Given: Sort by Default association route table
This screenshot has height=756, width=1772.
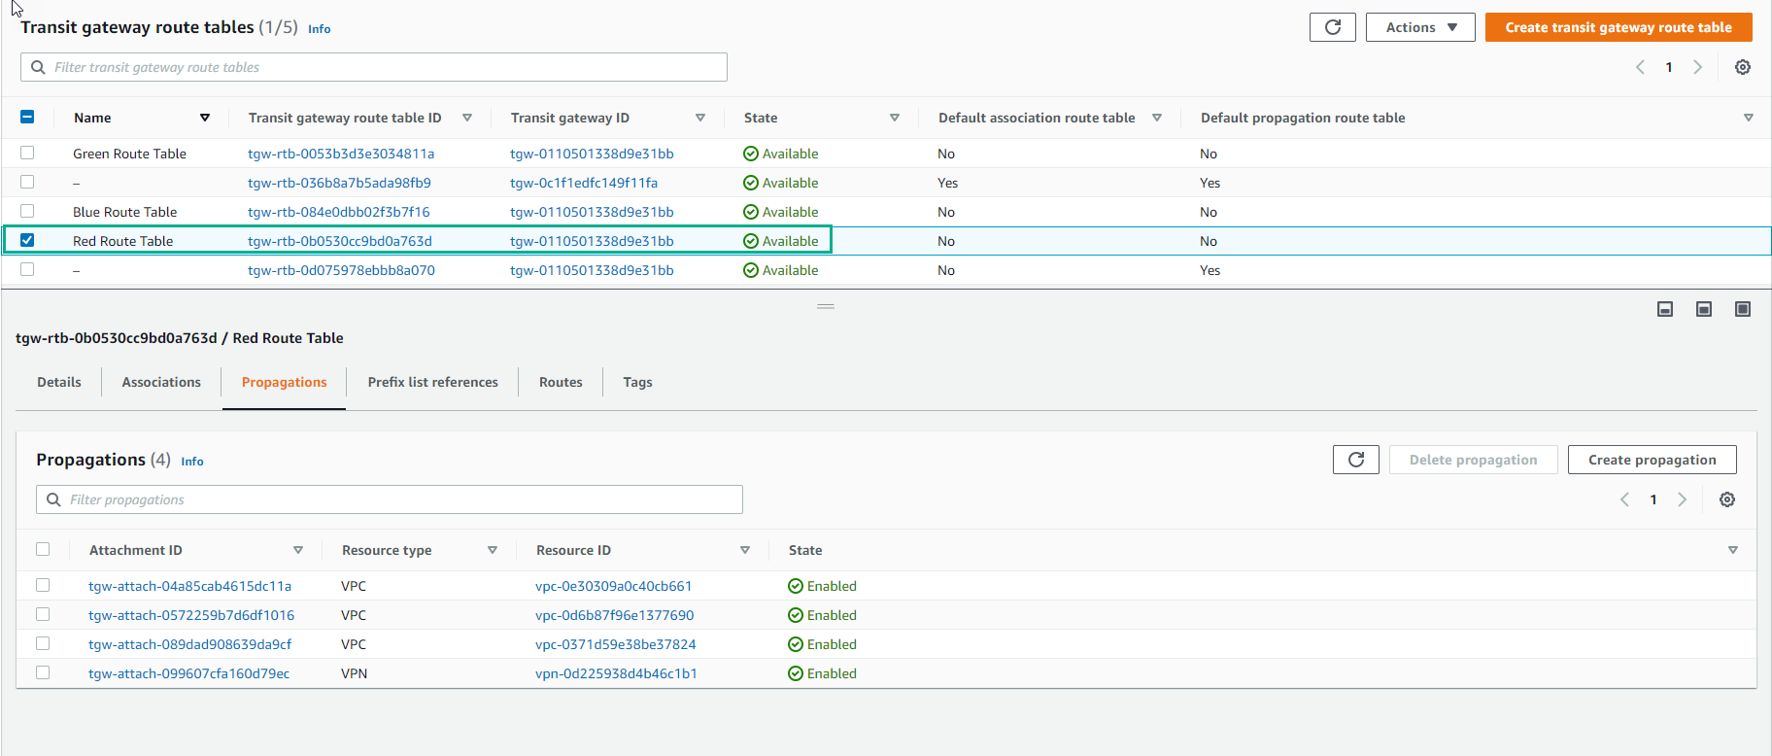Looking at the screenshot, I should pos(1157,118).
